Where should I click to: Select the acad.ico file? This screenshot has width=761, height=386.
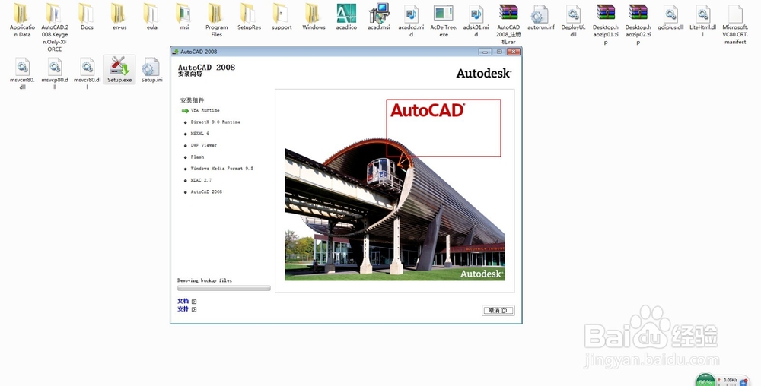pos(346,17)
